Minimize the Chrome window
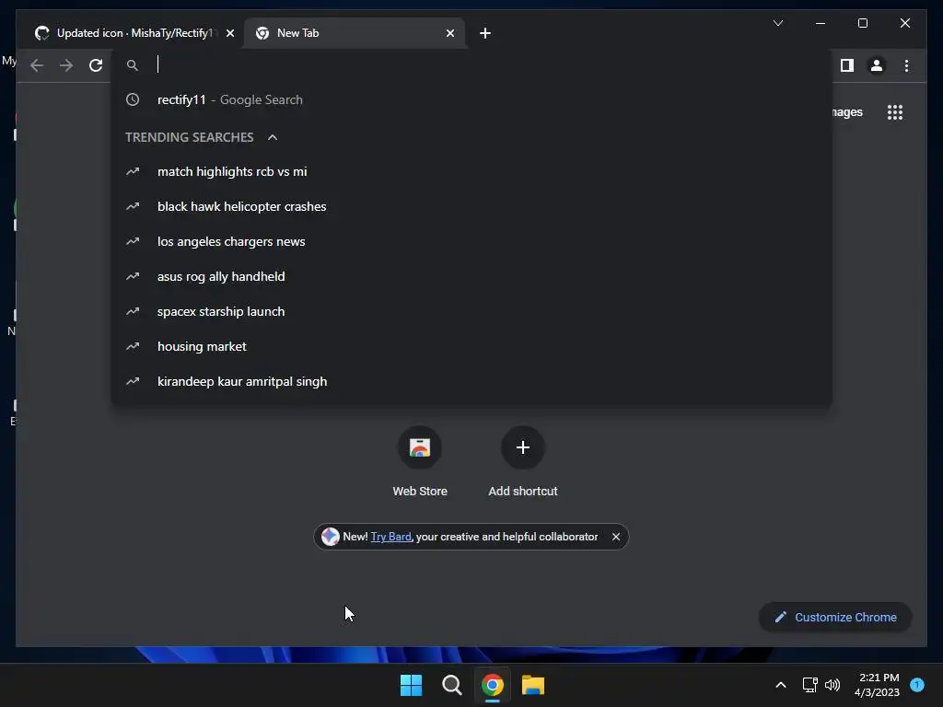The width and height of the screenshot is (943, 707). pos(821,23)
